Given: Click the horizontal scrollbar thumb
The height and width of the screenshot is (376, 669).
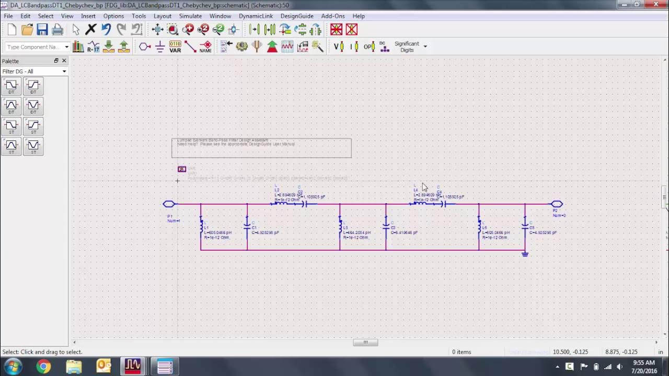Looking at the screenshot, I should click(x=365, y=343).
